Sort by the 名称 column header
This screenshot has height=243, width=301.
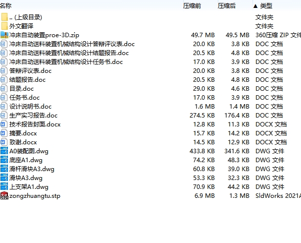pos(6,6)
